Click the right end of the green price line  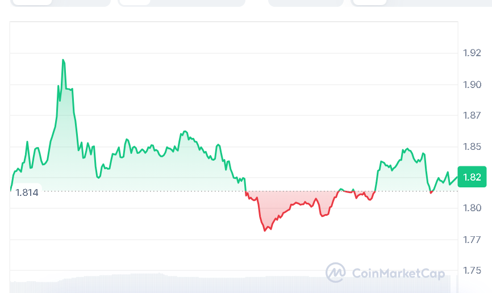point(456,178)
